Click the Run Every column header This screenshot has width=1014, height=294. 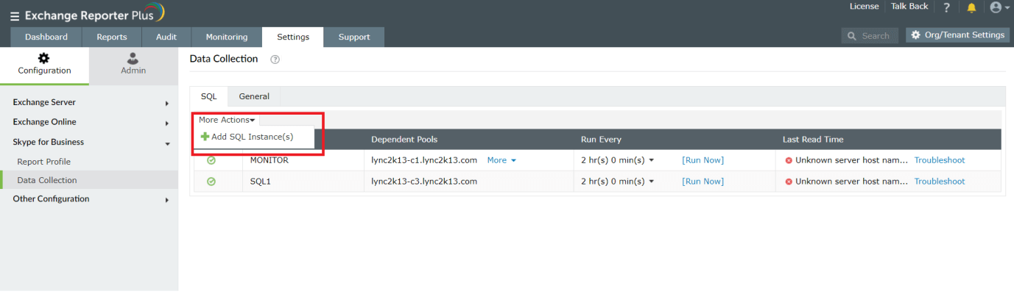tap(601, 140)
